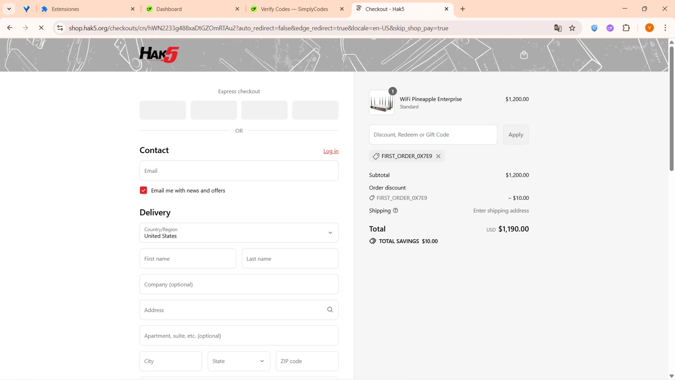Click the Log in link
This screenshot has height=380, width=675.
click(x=331, y=151)
